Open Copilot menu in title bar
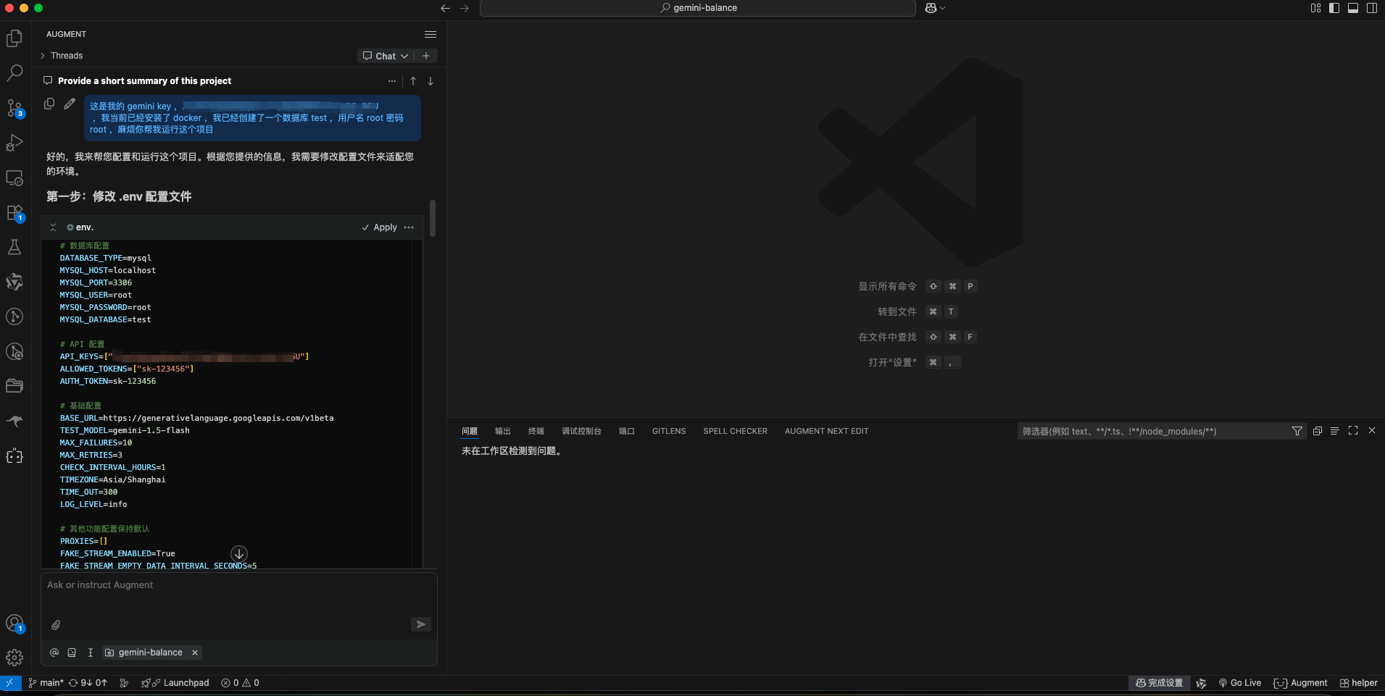The height and width of the screenshot is (696, 1385). tap(935, 8)
